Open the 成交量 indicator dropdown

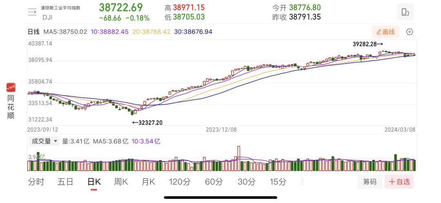tap(45, 141)
